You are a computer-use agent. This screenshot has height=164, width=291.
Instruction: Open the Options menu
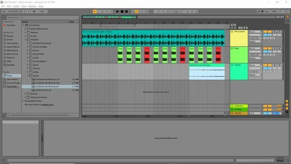pyautogui.click(x=32, y=7)
